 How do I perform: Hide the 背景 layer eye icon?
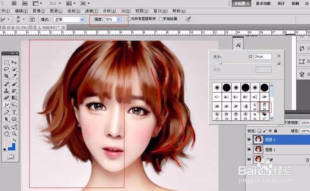(x=249, y=159)
